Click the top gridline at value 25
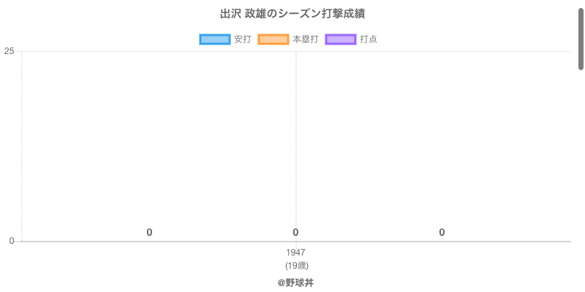 click(439, 51)
